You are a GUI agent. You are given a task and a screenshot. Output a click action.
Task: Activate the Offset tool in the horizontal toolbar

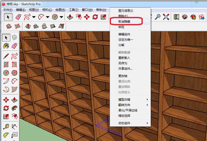point(78,17)
